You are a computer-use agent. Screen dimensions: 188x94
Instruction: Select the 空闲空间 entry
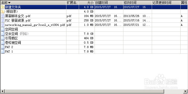pos(11,29)
